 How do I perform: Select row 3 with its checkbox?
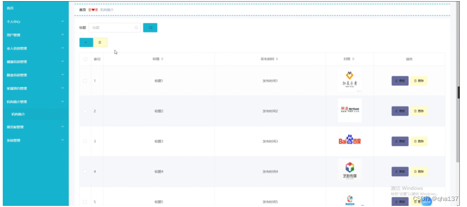(x=85, y=141)
